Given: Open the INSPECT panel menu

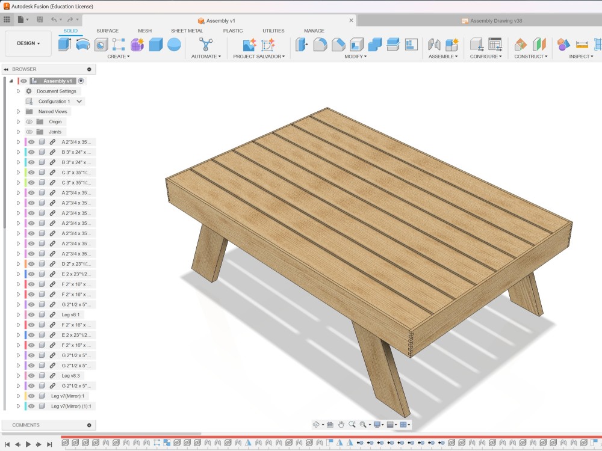Looking at the screenshot, I should click(581, 57).
